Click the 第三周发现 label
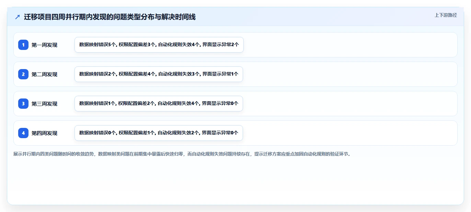471x212 pixels. [44, 104]
